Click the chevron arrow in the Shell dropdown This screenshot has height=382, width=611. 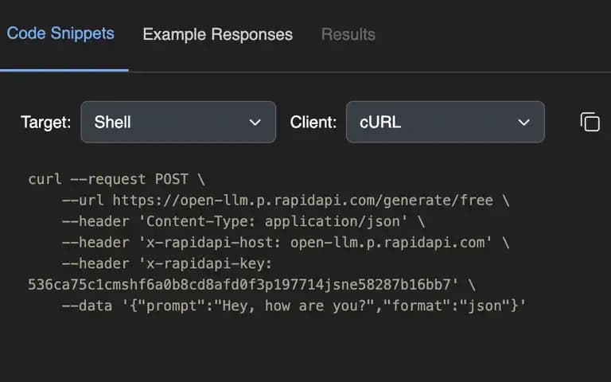(255, 123)
